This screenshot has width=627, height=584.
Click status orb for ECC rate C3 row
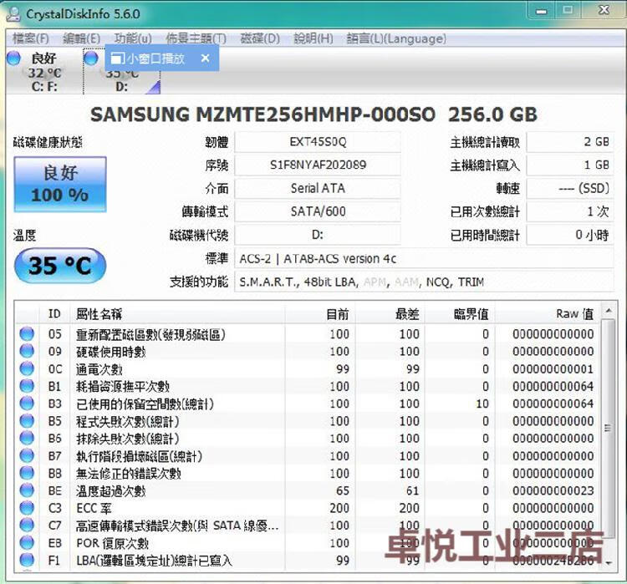[27, 508]
